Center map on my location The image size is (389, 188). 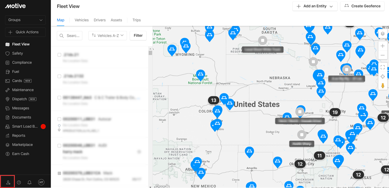point(383,77)
